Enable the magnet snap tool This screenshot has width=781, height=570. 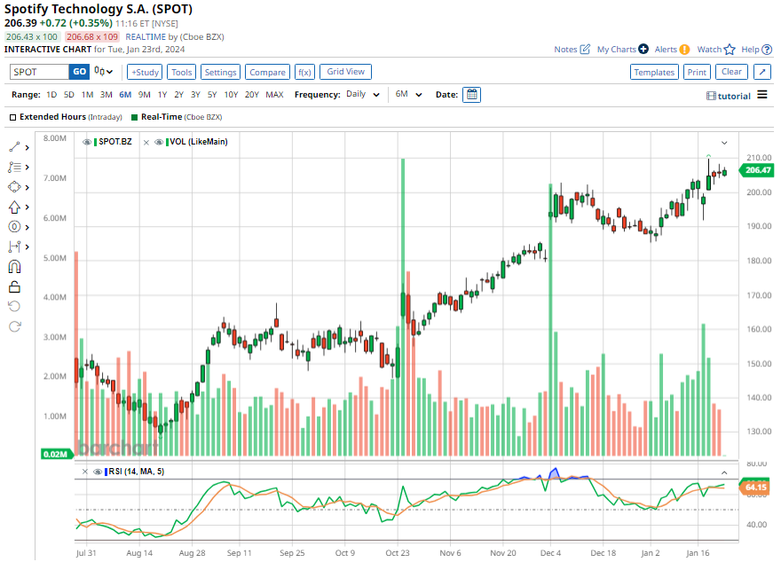(x=14, y=267)
